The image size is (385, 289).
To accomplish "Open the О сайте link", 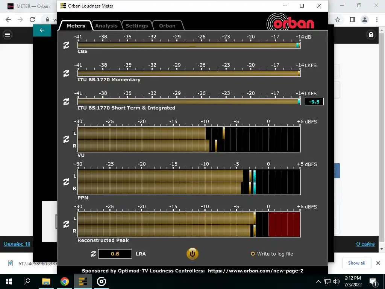I will click(365, 244).
